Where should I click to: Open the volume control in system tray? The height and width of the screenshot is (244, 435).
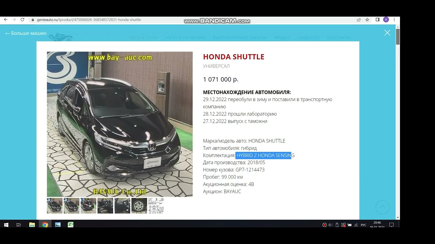pos(331,225)
